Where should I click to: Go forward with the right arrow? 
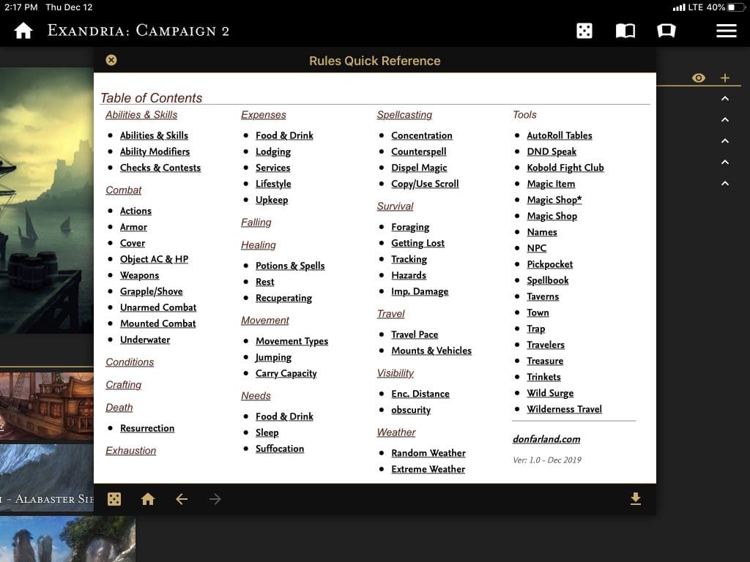coord(215,499)
